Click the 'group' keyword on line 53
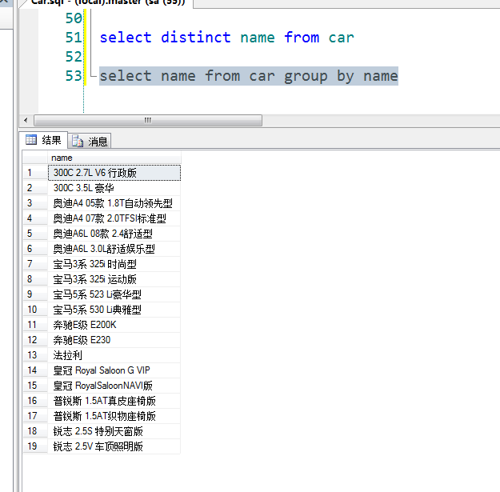Screen dimensions: 500x492 (x=306, y=77)
